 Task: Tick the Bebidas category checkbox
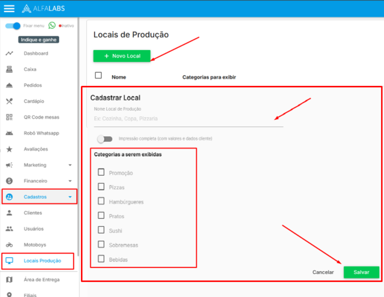101,259
